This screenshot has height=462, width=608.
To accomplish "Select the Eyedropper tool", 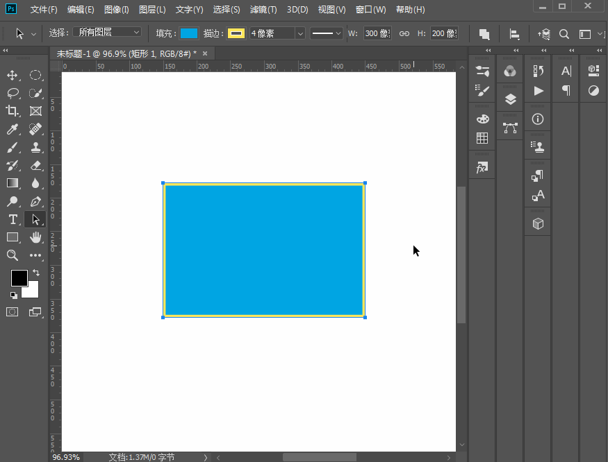I will [12, 129].
